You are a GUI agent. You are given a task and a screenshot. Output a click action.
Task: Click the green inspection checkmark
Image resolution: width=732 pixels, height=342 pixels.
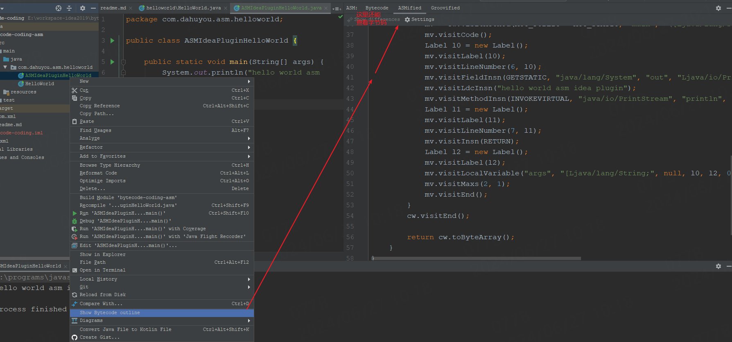point(340,17)
